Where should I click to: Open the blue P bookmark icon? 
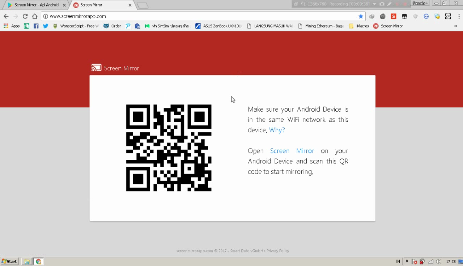point(128,26)
